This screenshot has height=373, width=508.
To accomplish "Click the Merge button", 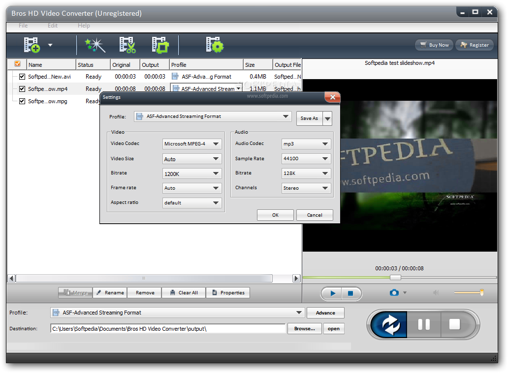I will [75, 293].
